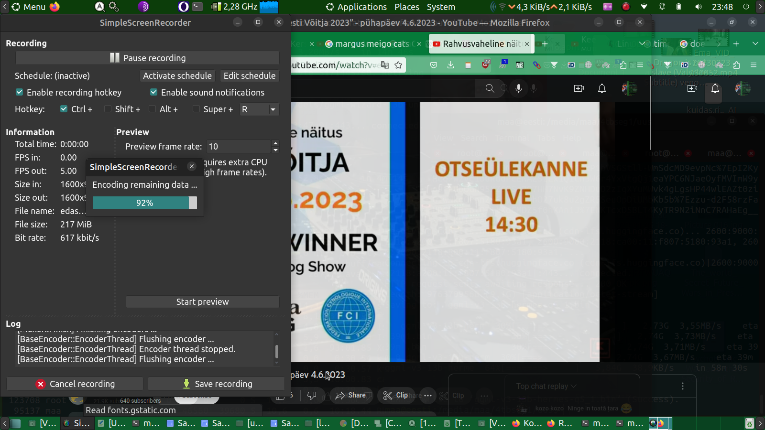Open more actions ellipsis under the video
The height and width of the screenshot is (430, 765).
click(428, 396)
